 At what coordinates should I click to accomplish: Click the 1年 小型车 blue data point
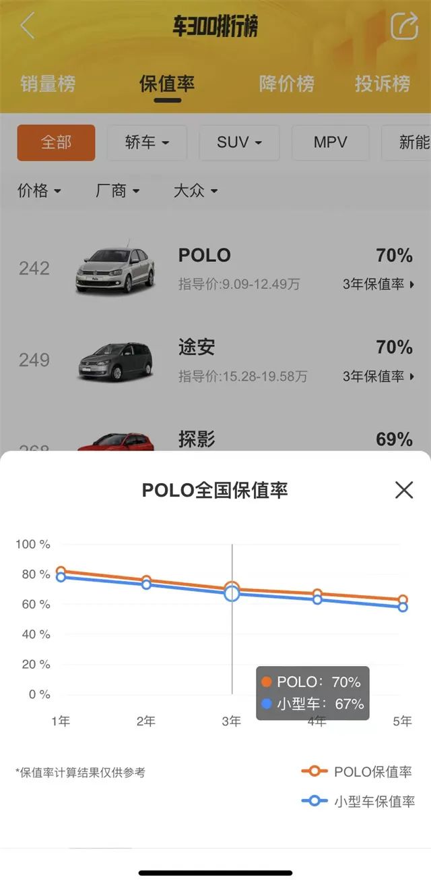61,578
